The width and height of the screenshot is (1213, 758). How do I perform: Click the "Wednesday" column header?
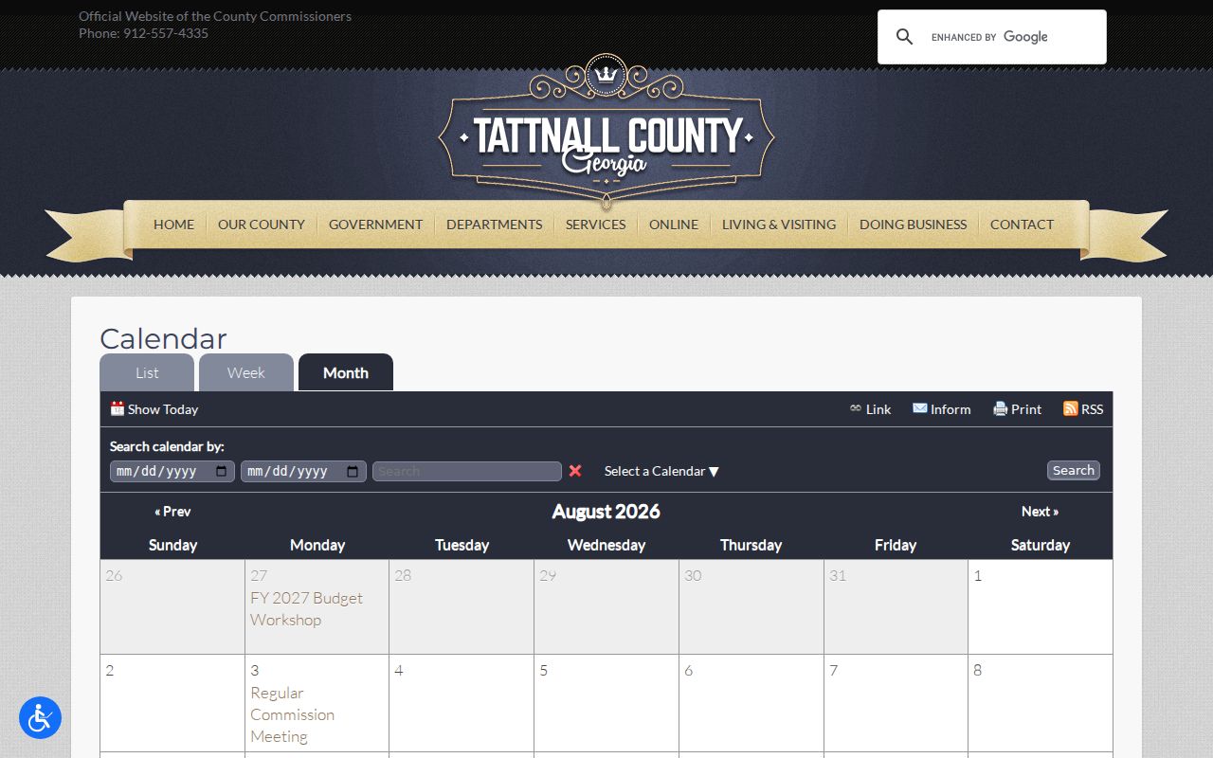tap(606, 545)
